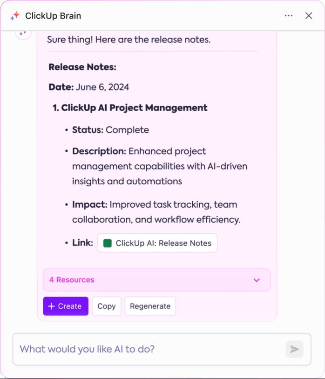Click the 'Sure thing!' intro sentence

[x=129, y=40]
